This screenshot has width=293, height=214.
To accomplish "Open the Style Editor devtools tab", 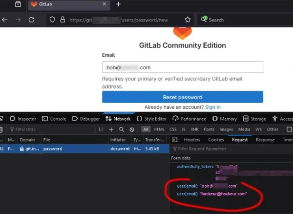I will click(151, 119).
